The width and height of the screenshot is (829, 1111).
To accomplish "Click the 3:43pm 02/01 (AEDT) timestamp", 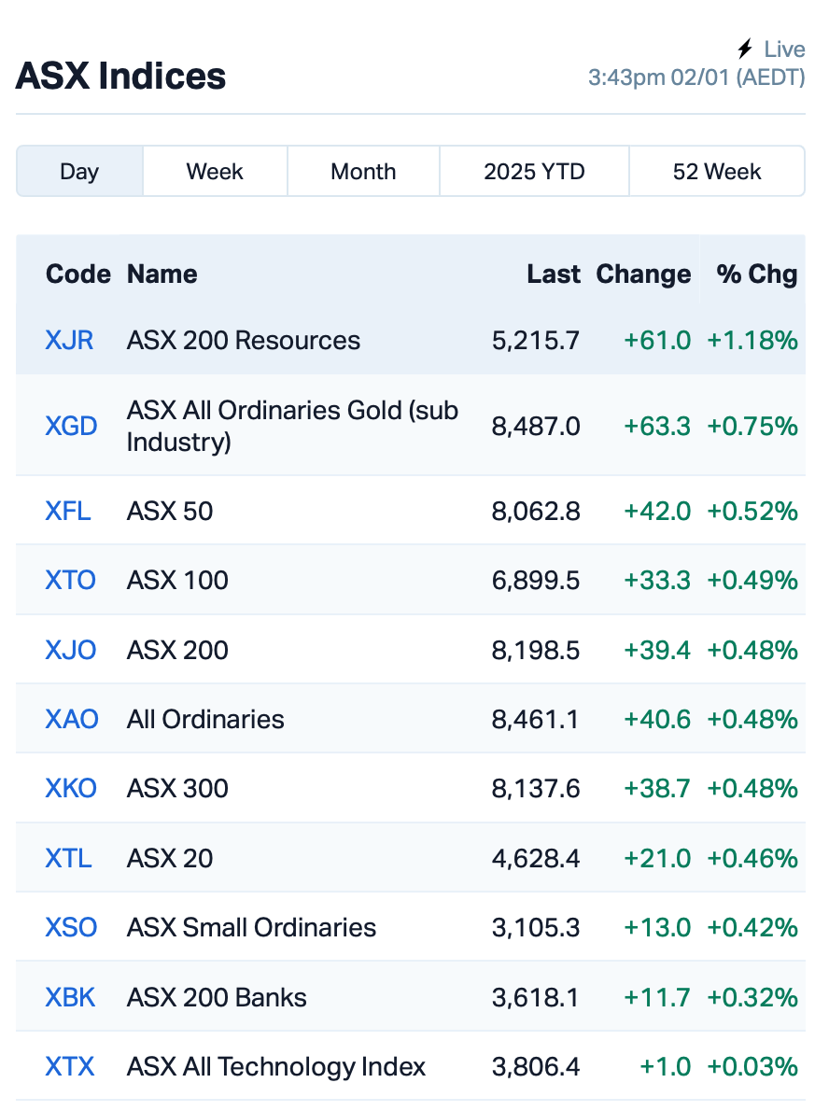I will (x=696, y=77).
